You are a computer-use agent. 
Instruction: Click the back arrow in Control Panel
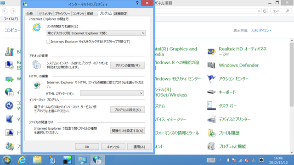5,11
